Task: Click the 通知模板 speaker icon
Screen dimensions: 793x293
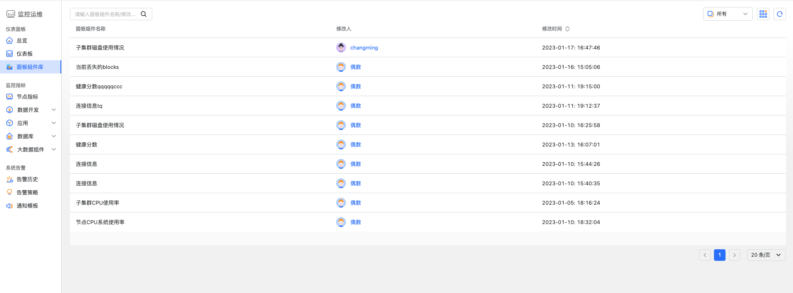Action: (10, 206)
